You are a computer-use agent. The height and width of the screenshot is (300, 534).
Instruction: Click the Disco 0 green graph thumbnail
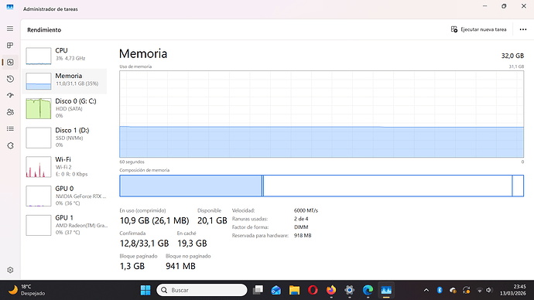(x=39, y=108)
